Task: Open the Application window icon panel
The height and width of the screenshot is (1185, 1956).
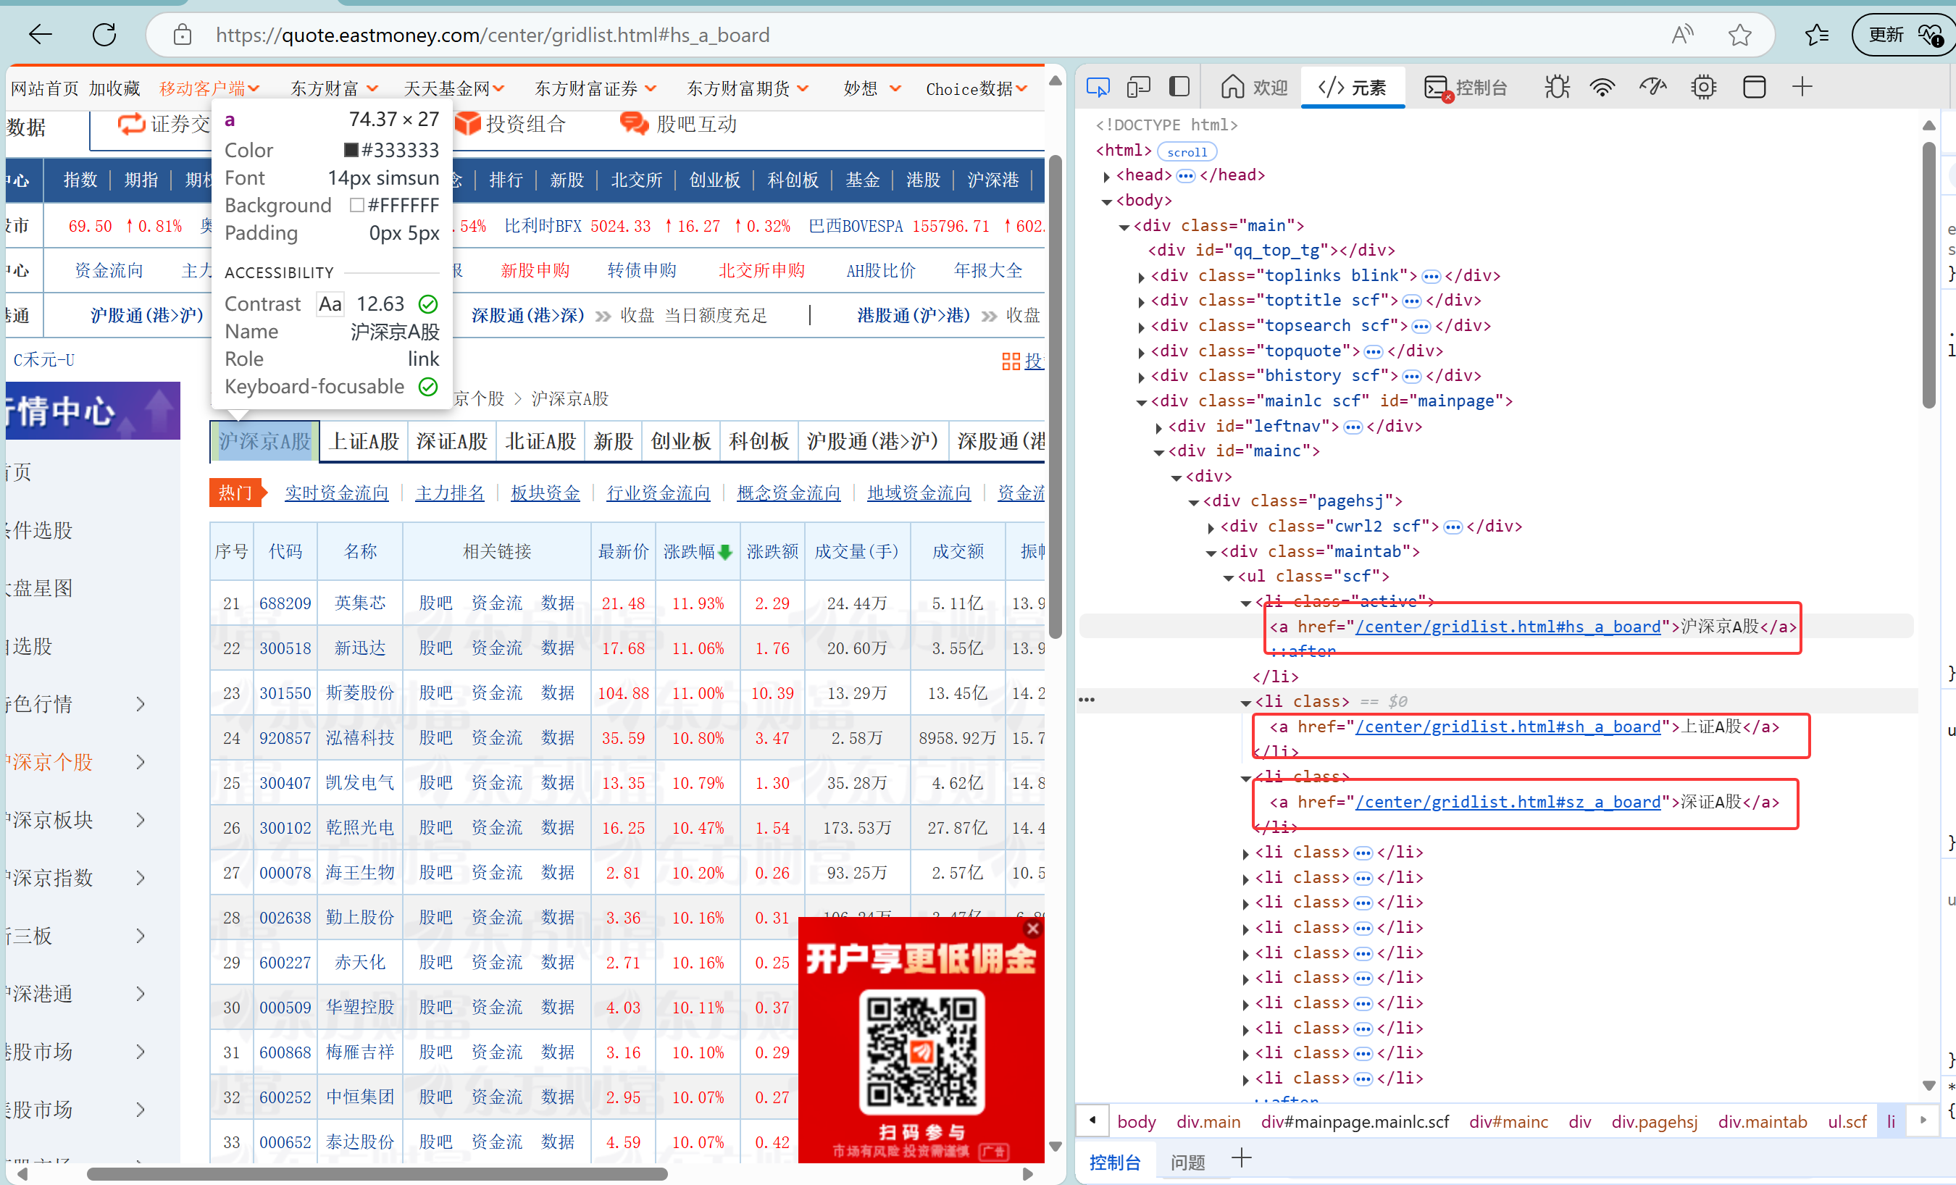Action: pyautogui.click(x=1754, y=86)
